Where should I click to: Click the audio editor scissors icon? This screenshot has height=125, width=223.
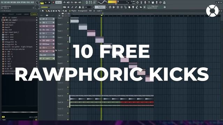pos(141,2)
